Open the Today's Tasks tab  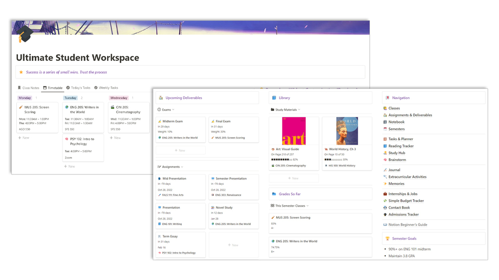coord(78,88)
